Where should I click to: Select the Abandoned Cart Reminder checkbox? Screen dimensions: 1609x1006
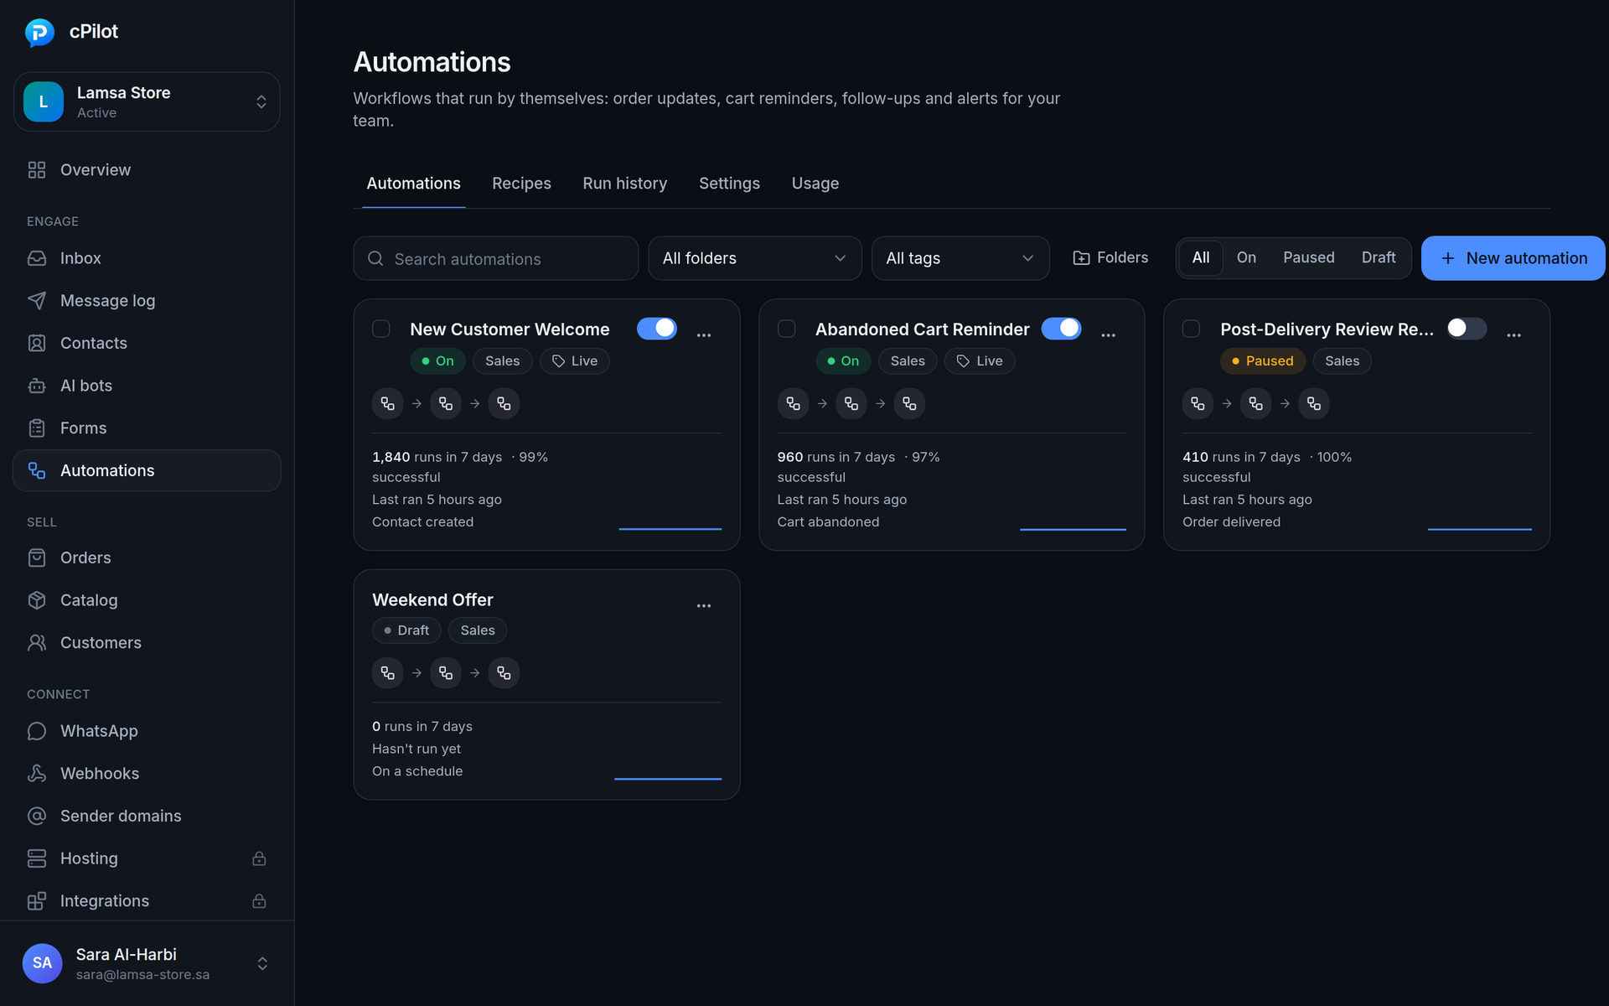coord(786,329)
